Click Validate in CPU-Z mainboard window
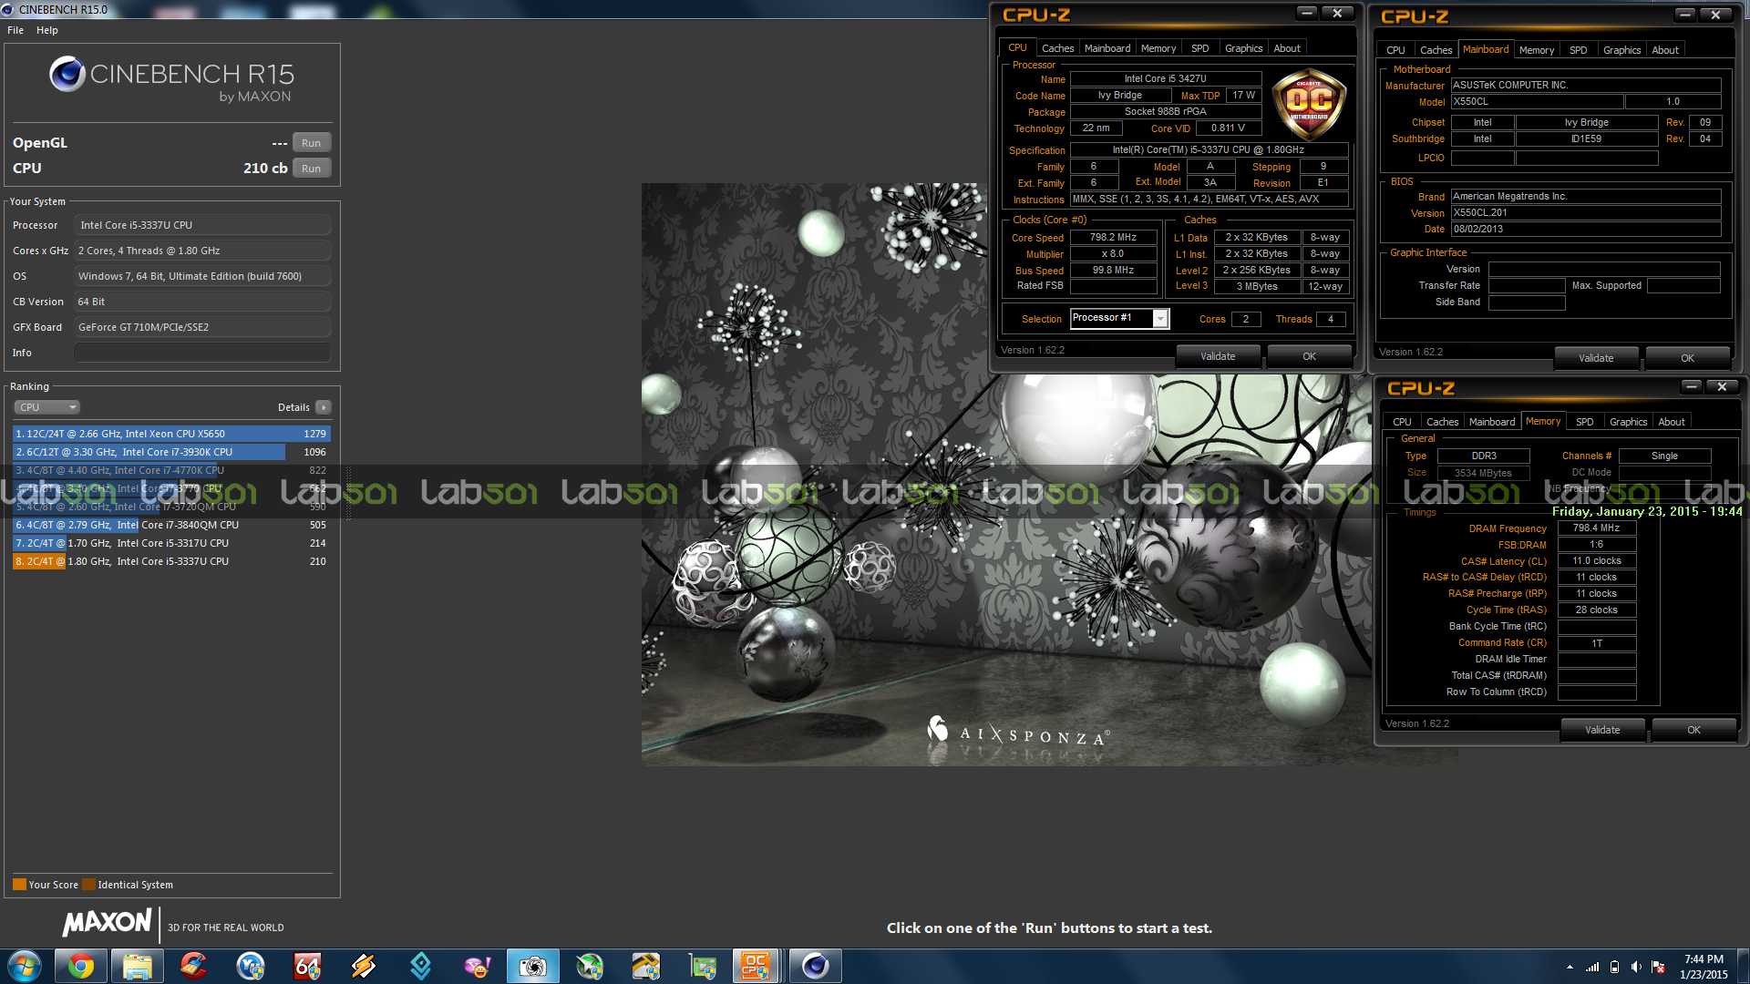The height and width of the screenshot is (984, 1750). click(x=1596, y=358)
